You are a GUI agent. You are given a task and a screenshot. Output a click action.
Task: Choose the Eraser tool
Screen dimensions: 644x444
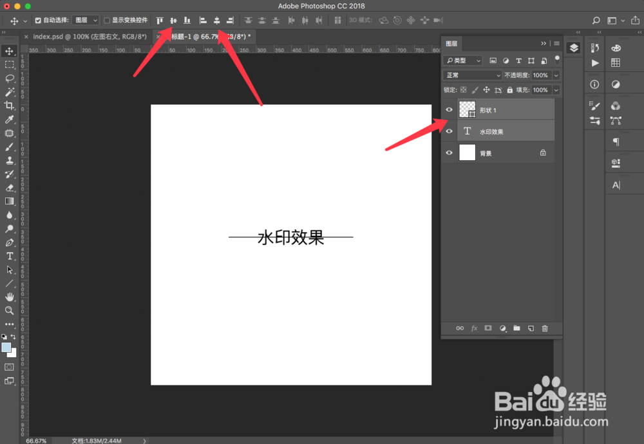click(9, 188)
